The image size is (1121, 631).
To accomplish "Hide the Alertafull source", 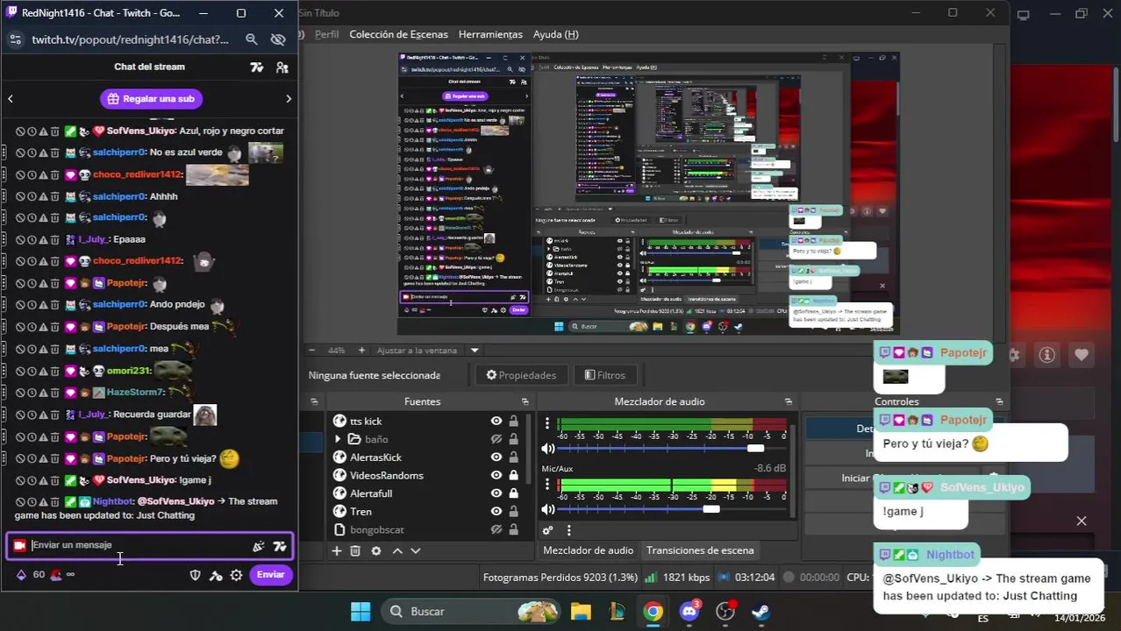I will point(496,493).
